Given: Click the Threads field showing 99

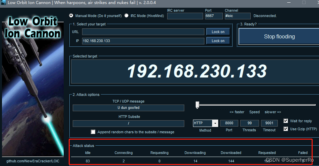Looking at the screenshot, I should (x=249, y=123).
